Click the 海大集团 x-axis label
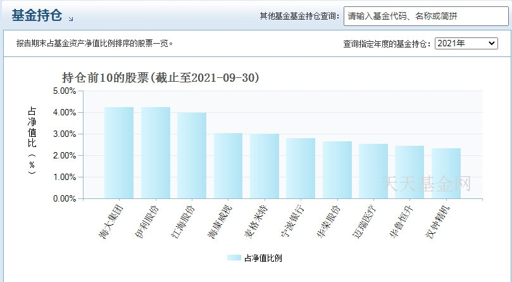 112,222
